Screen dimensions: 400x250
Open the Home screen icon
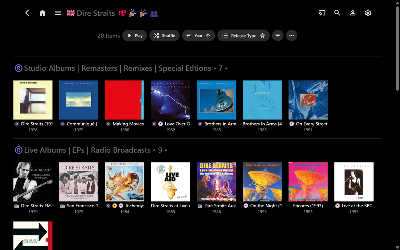42,13
